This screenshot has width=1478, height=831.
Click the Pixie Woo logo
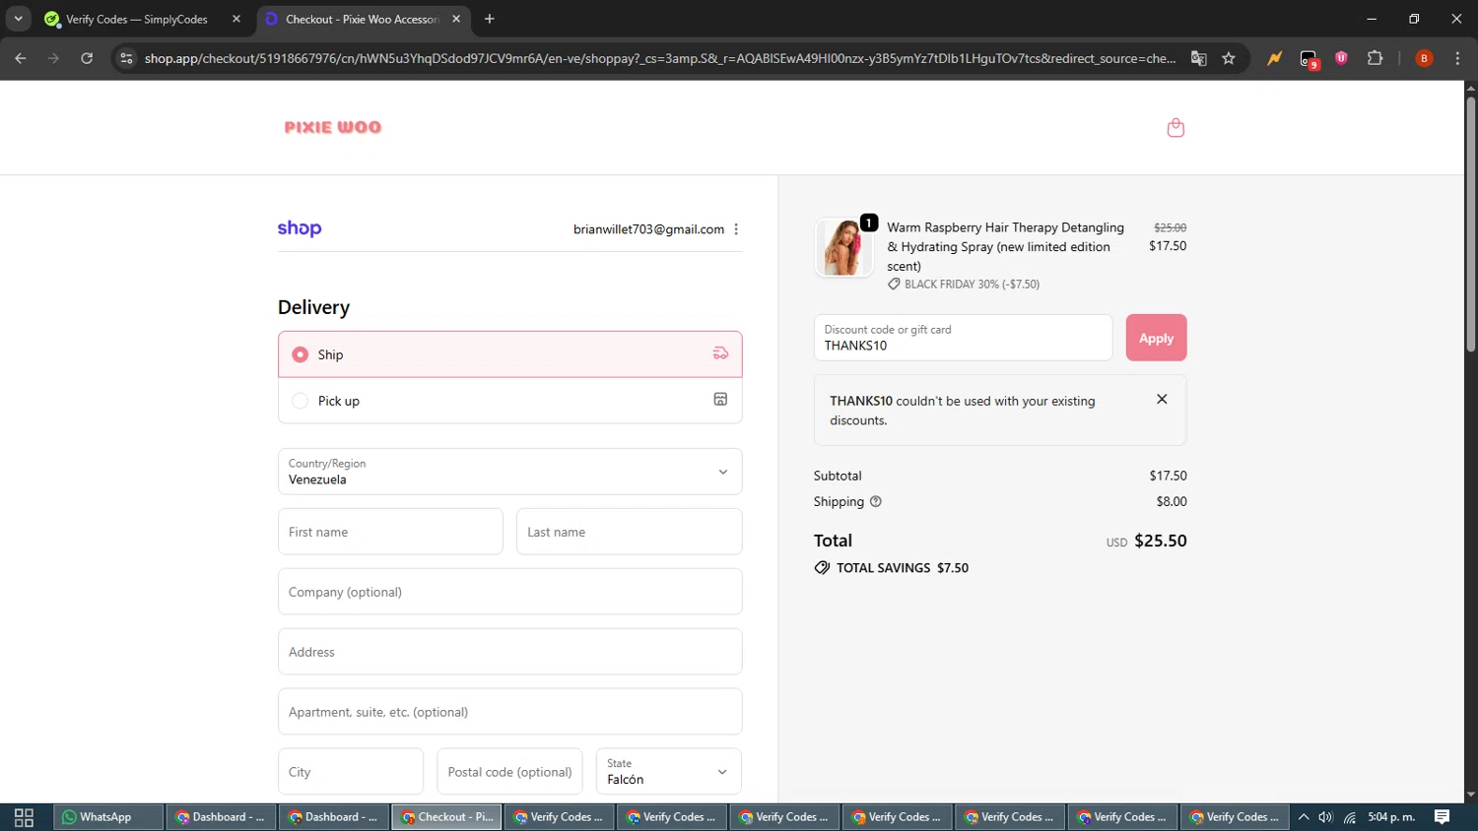333,128
